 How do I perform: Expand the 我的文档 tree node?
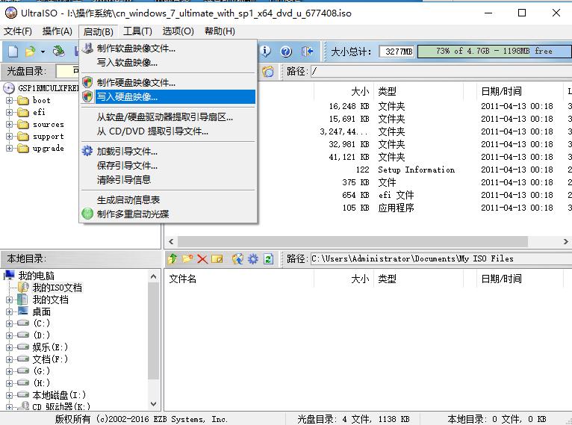point(10,300)
